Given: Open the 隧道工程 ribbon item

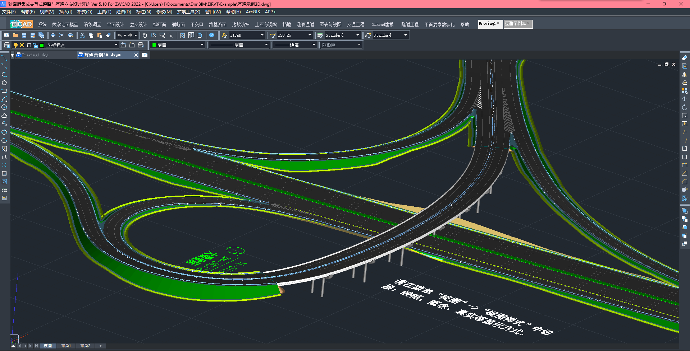Looking at the screenshot, I should (x=410, y=24).
